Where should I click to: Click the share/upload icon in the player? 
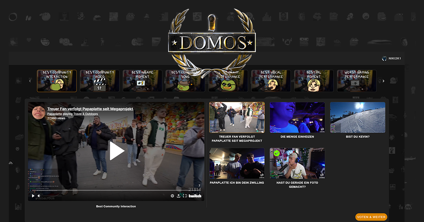179,195
